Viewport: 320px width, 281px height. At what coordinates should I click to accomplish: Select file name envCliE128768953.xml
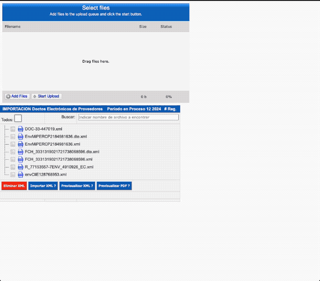(46, 174)
